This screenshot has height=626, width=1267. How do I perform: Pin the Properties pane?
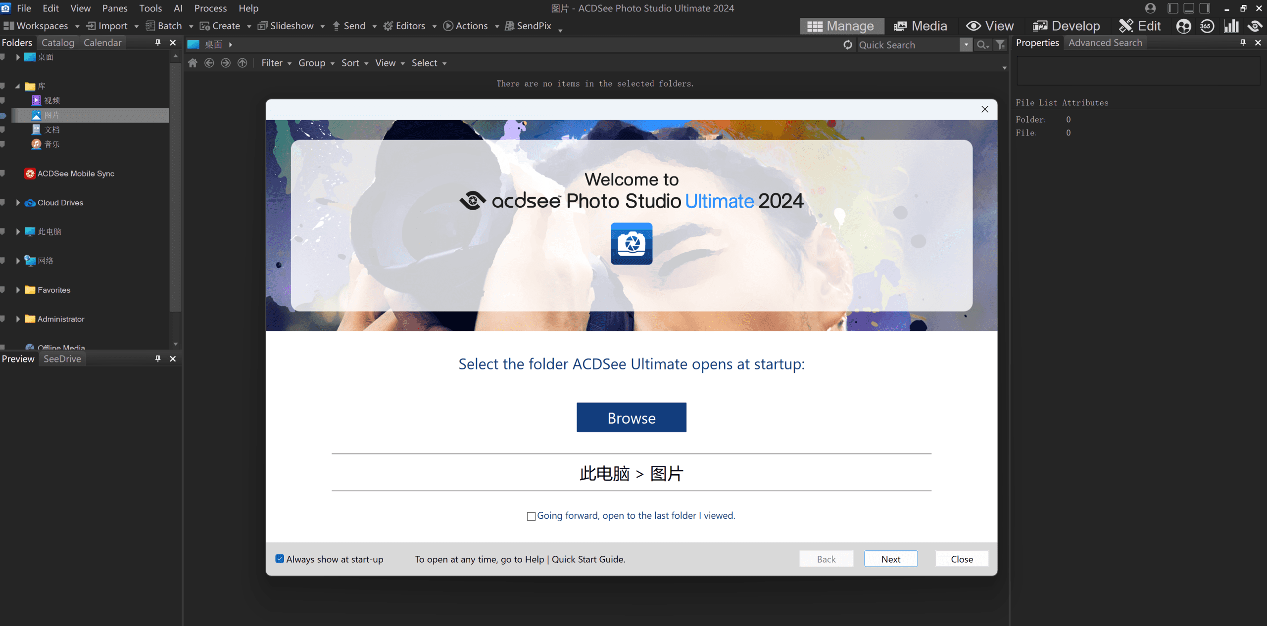click(1243, 43)
